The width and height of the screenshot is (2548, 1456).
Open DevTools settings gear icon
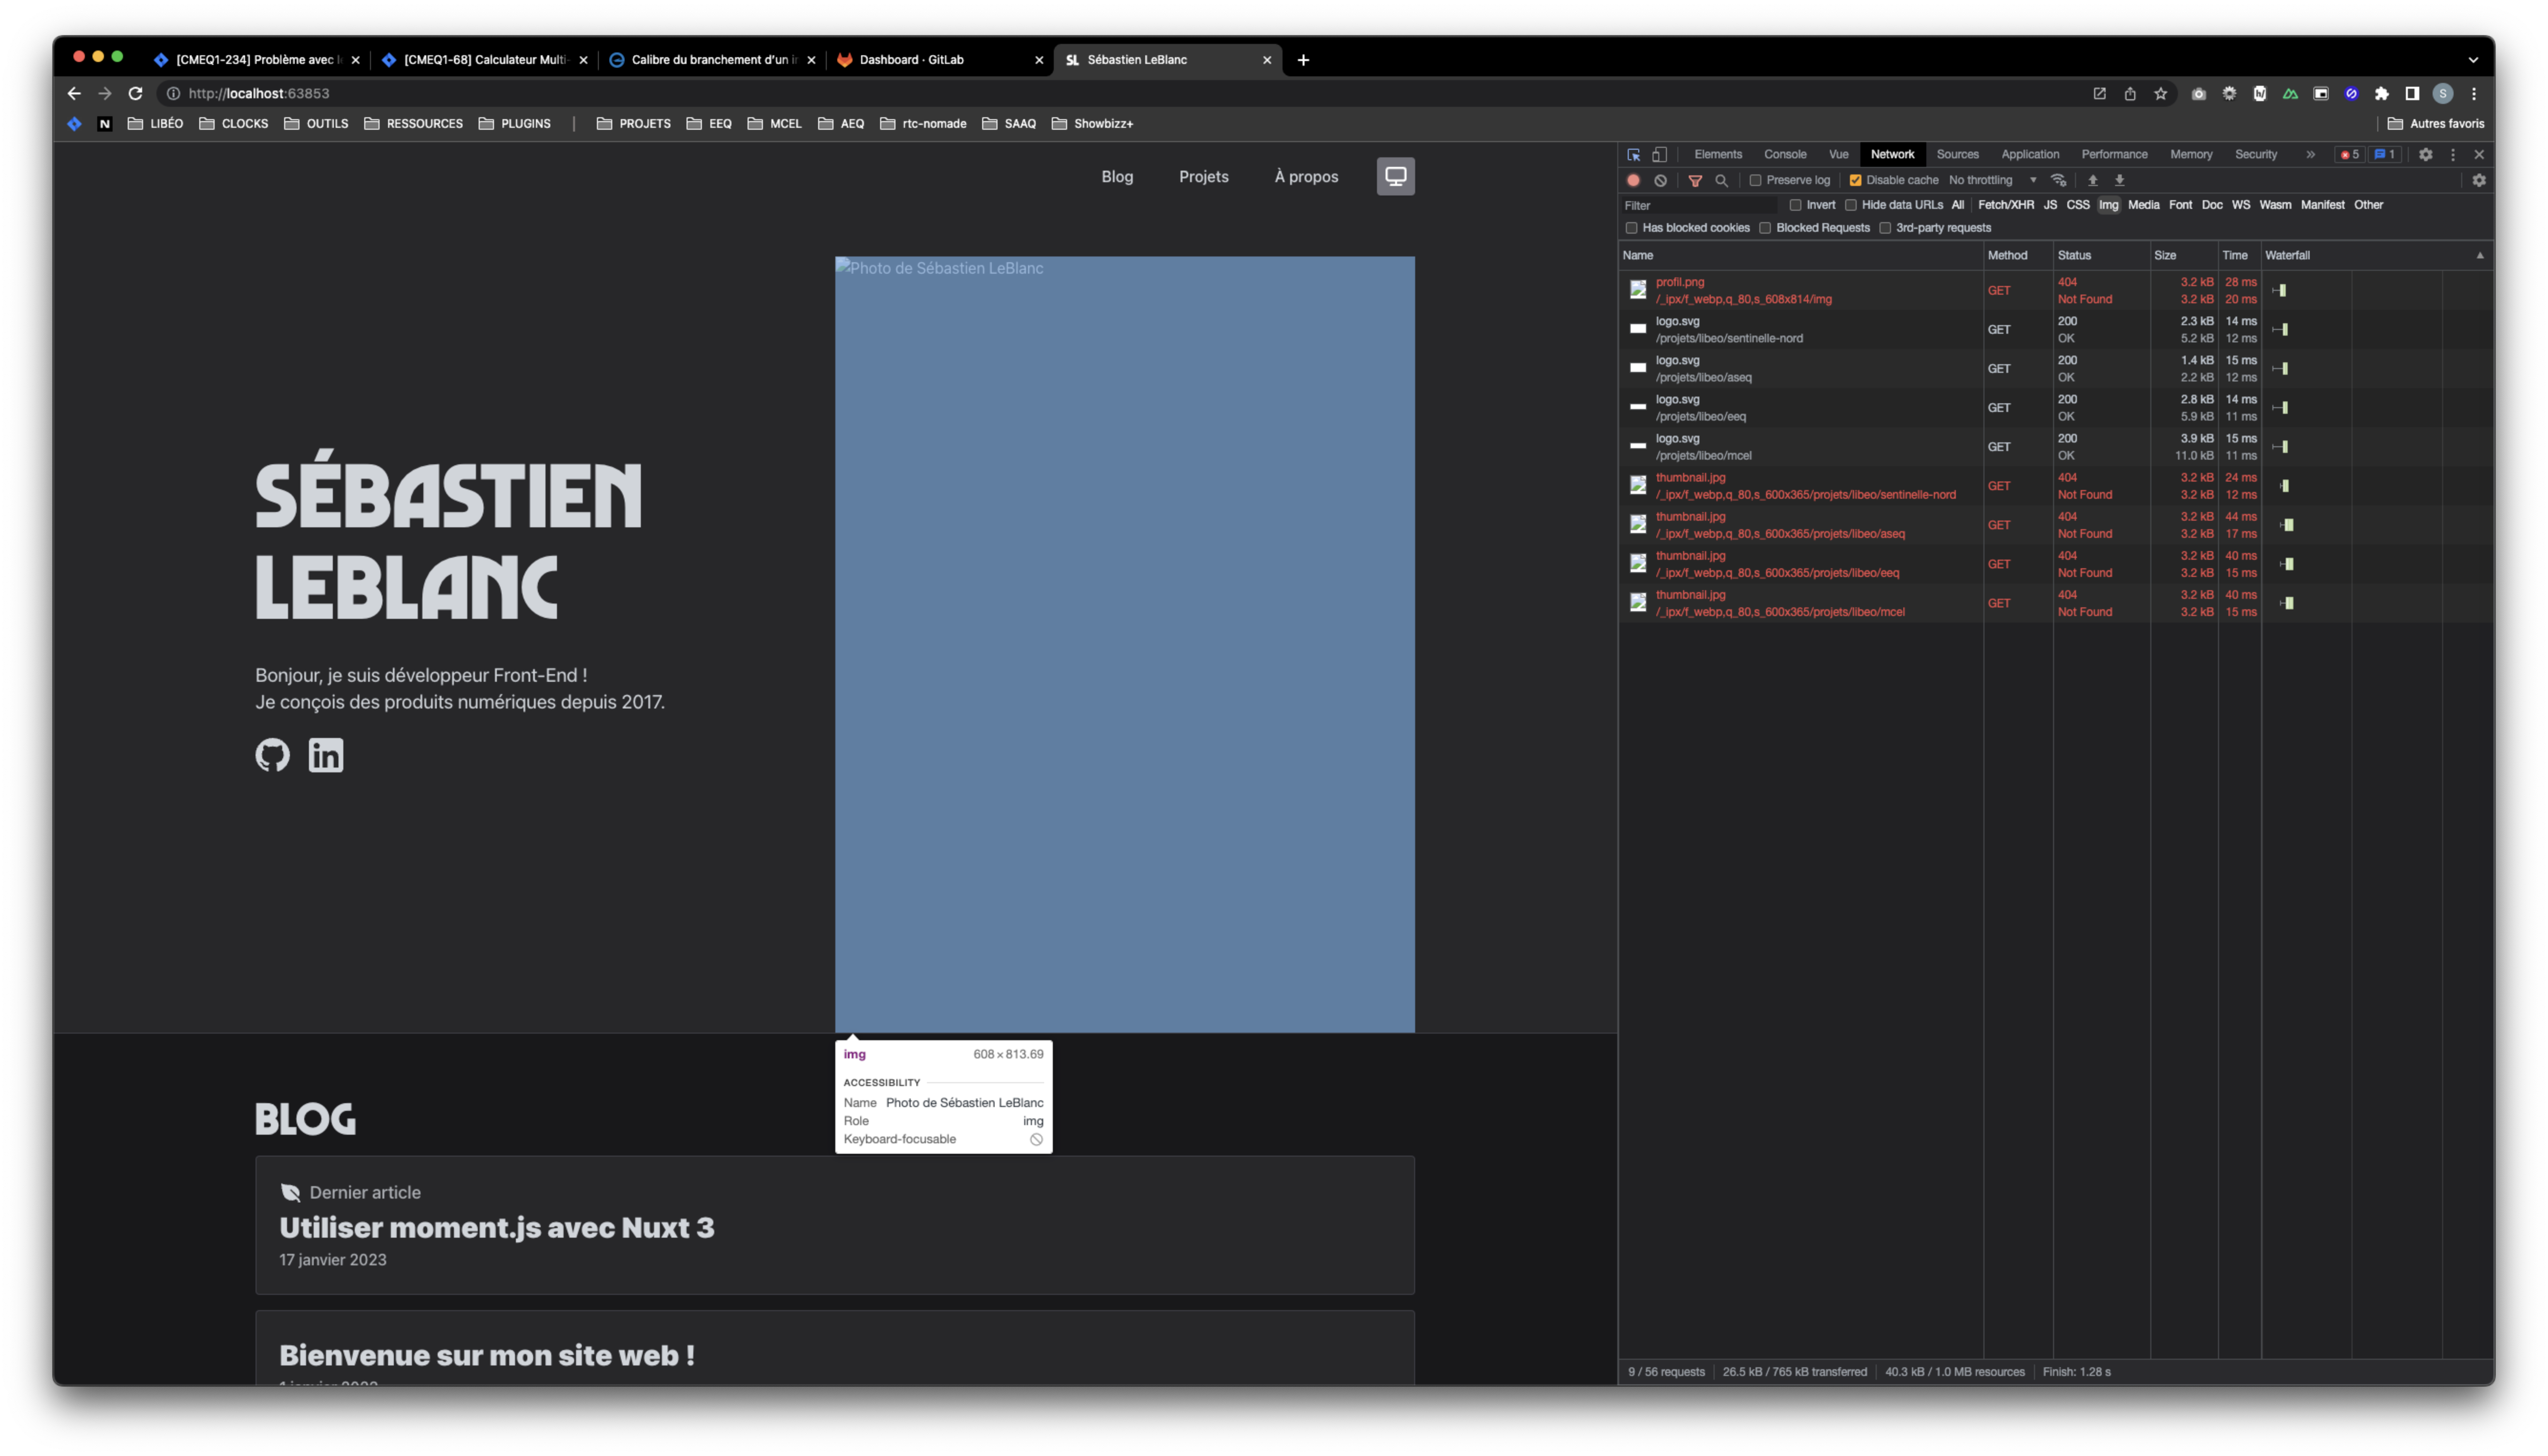(2425, 155)
